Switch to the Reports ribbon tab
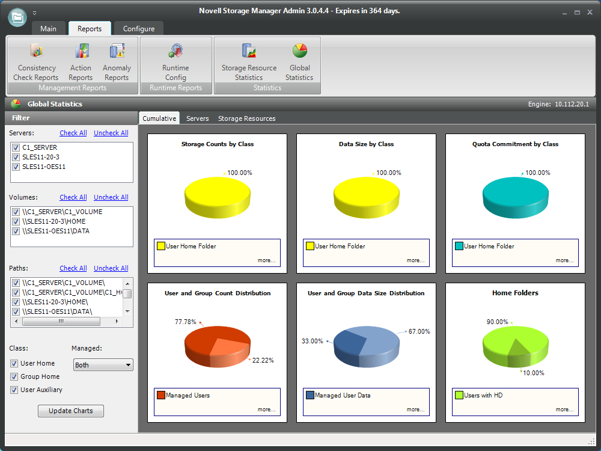 tap(90, 29)
